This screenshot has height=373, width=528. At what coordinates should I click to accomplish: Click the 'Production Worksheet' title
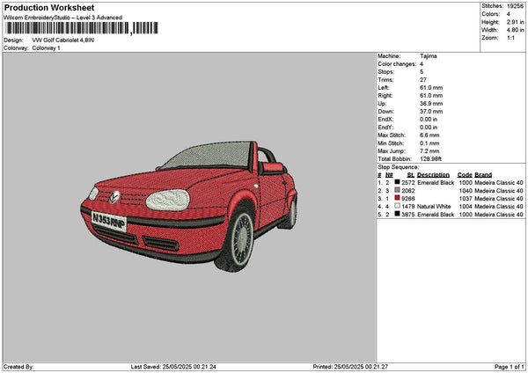pyautogui.click(x=49, y=7)
